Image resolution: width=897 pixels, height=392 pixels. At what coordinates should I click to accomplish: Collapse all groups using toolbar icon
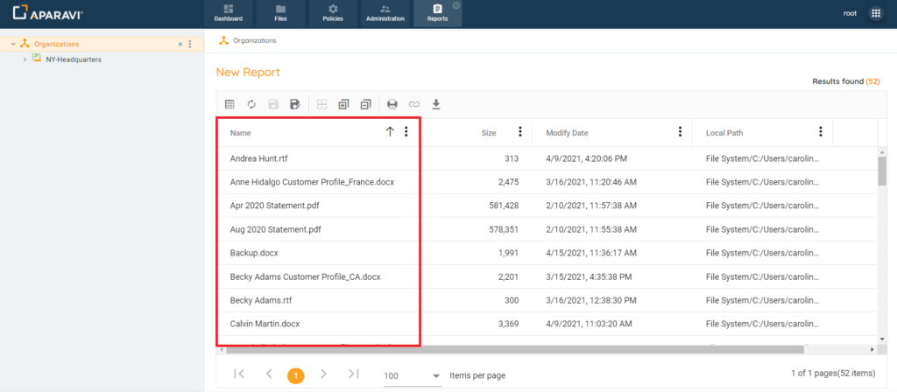(366, 104)
